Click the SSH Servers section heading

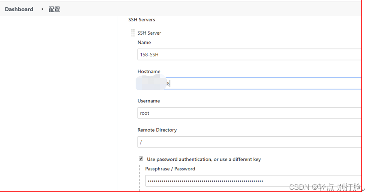[x=142, y=19]
